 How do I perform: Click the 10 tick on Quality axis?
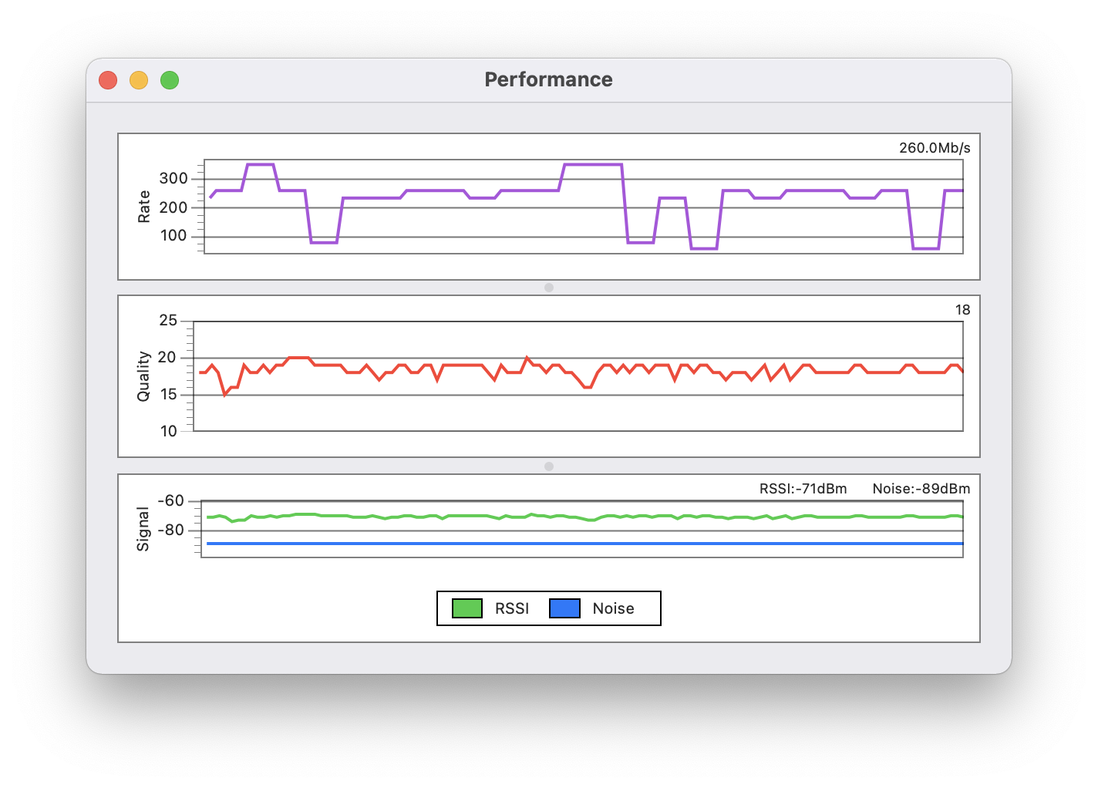click(169, 432)
